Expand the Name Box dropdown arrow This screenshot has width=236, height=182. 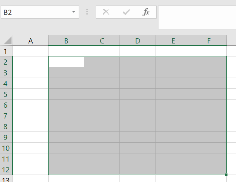(73, 12)
